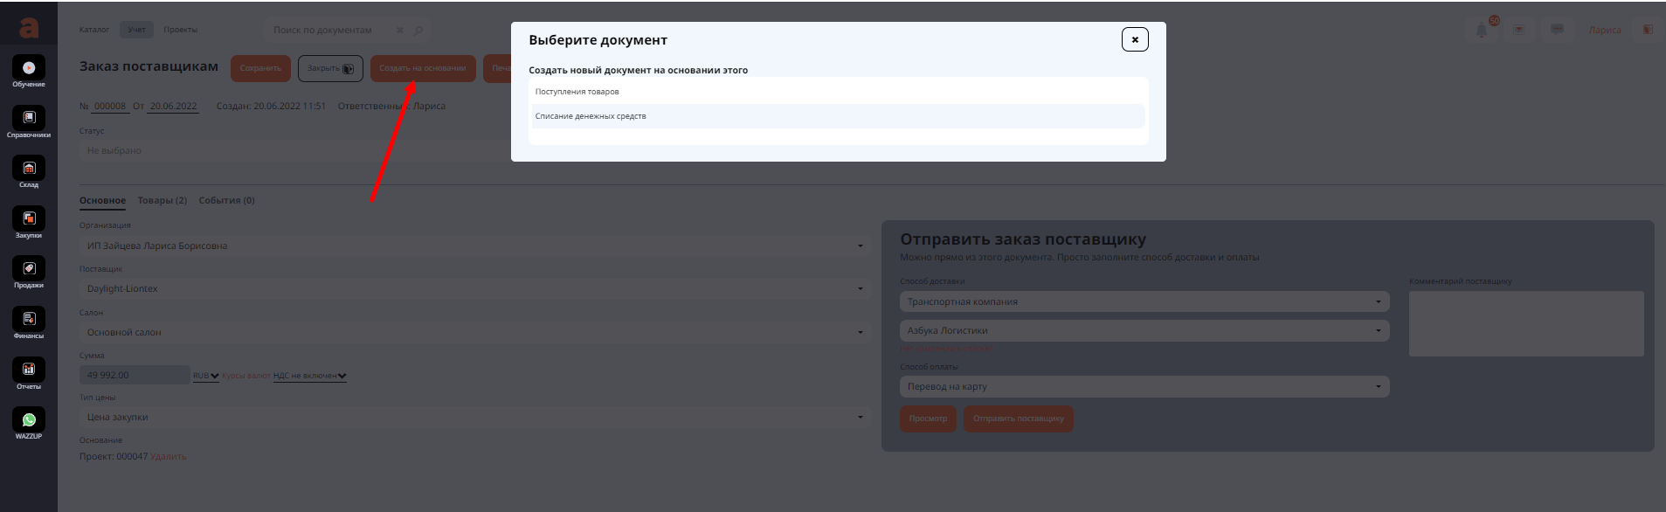This screenshot has width=1666, height=512.
Task: Choose Списание денежных средств option
Action: pos(591,116)
